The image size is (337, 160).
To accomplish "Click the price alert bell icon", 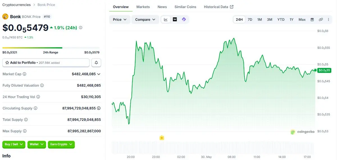I will tap(96, 63).
